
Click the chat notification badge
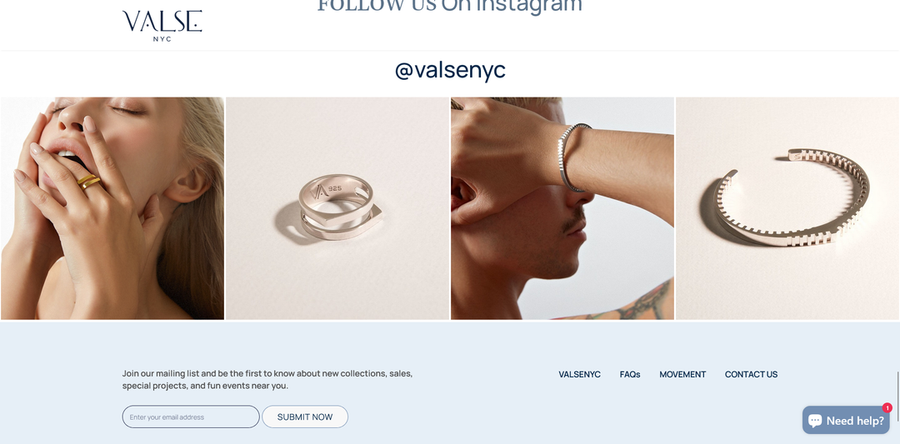pos(887,408)
